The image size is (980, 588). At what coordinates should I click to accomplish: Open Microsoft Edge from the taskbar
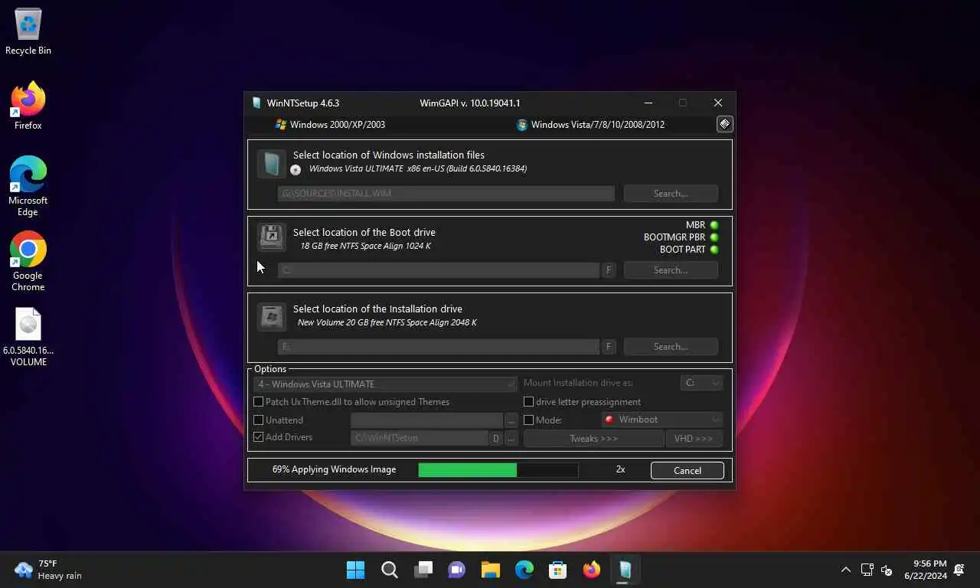524,570
